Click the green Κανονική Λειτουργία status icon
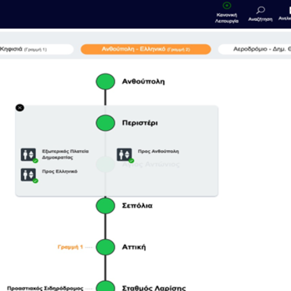The width and height of the screenshot is (291, 291). pyautogui.click(x=226, y=6)
